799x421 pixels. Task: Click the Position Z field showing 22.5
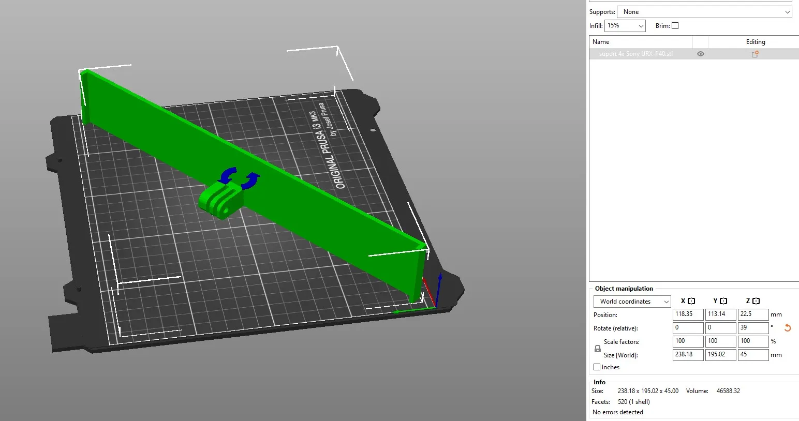pyautogui.click(x=753, y=314)
